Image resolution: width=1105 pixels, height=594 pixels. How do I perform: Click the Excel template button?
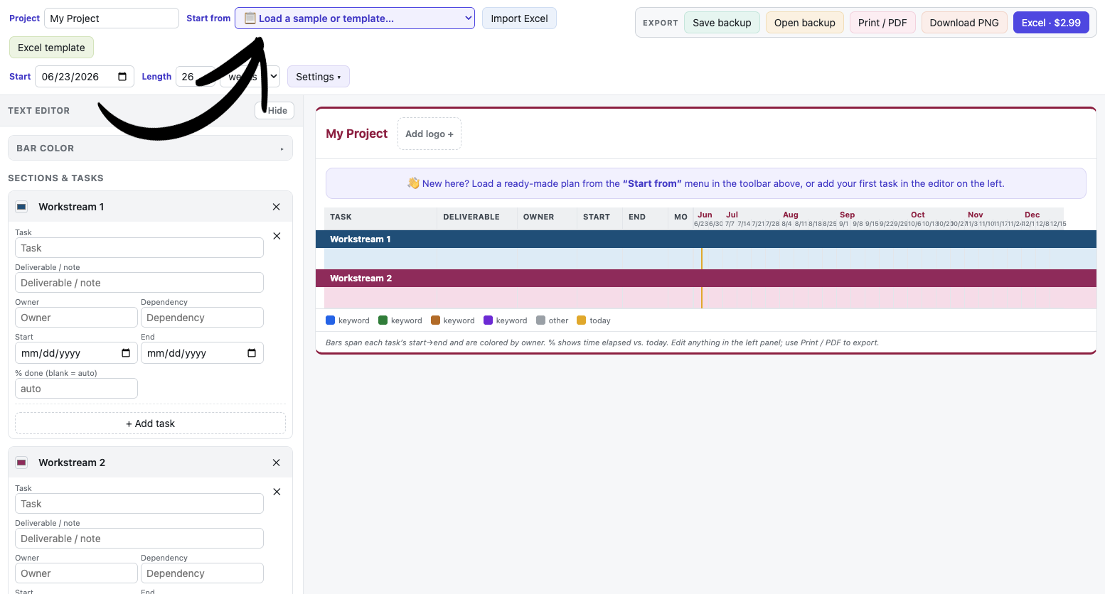(x=51, y=48)
